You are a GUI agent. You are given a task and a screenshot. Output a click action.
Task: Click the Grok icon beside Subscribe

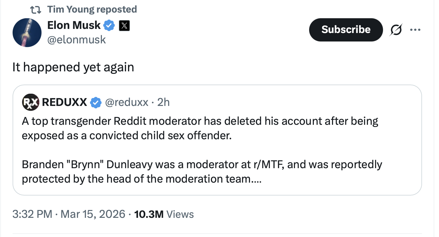(x=396, y=30)
